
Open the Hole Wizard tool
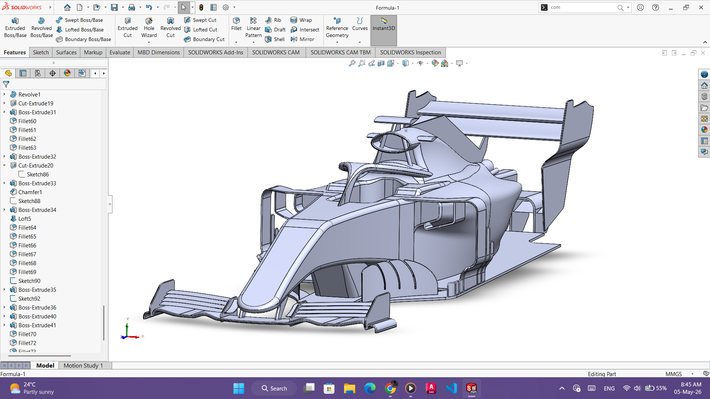149,28
